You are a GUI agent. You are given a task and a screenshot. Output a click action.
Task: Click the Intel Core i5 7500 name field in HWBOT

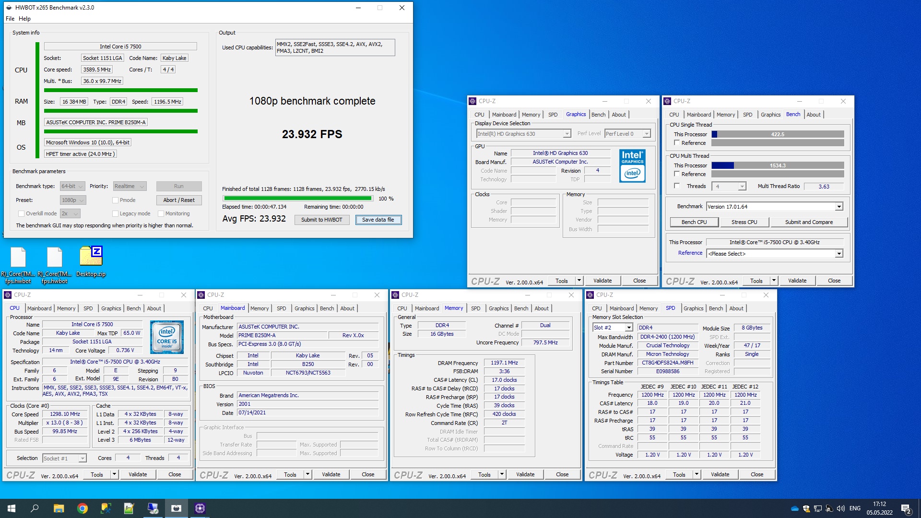120,47
